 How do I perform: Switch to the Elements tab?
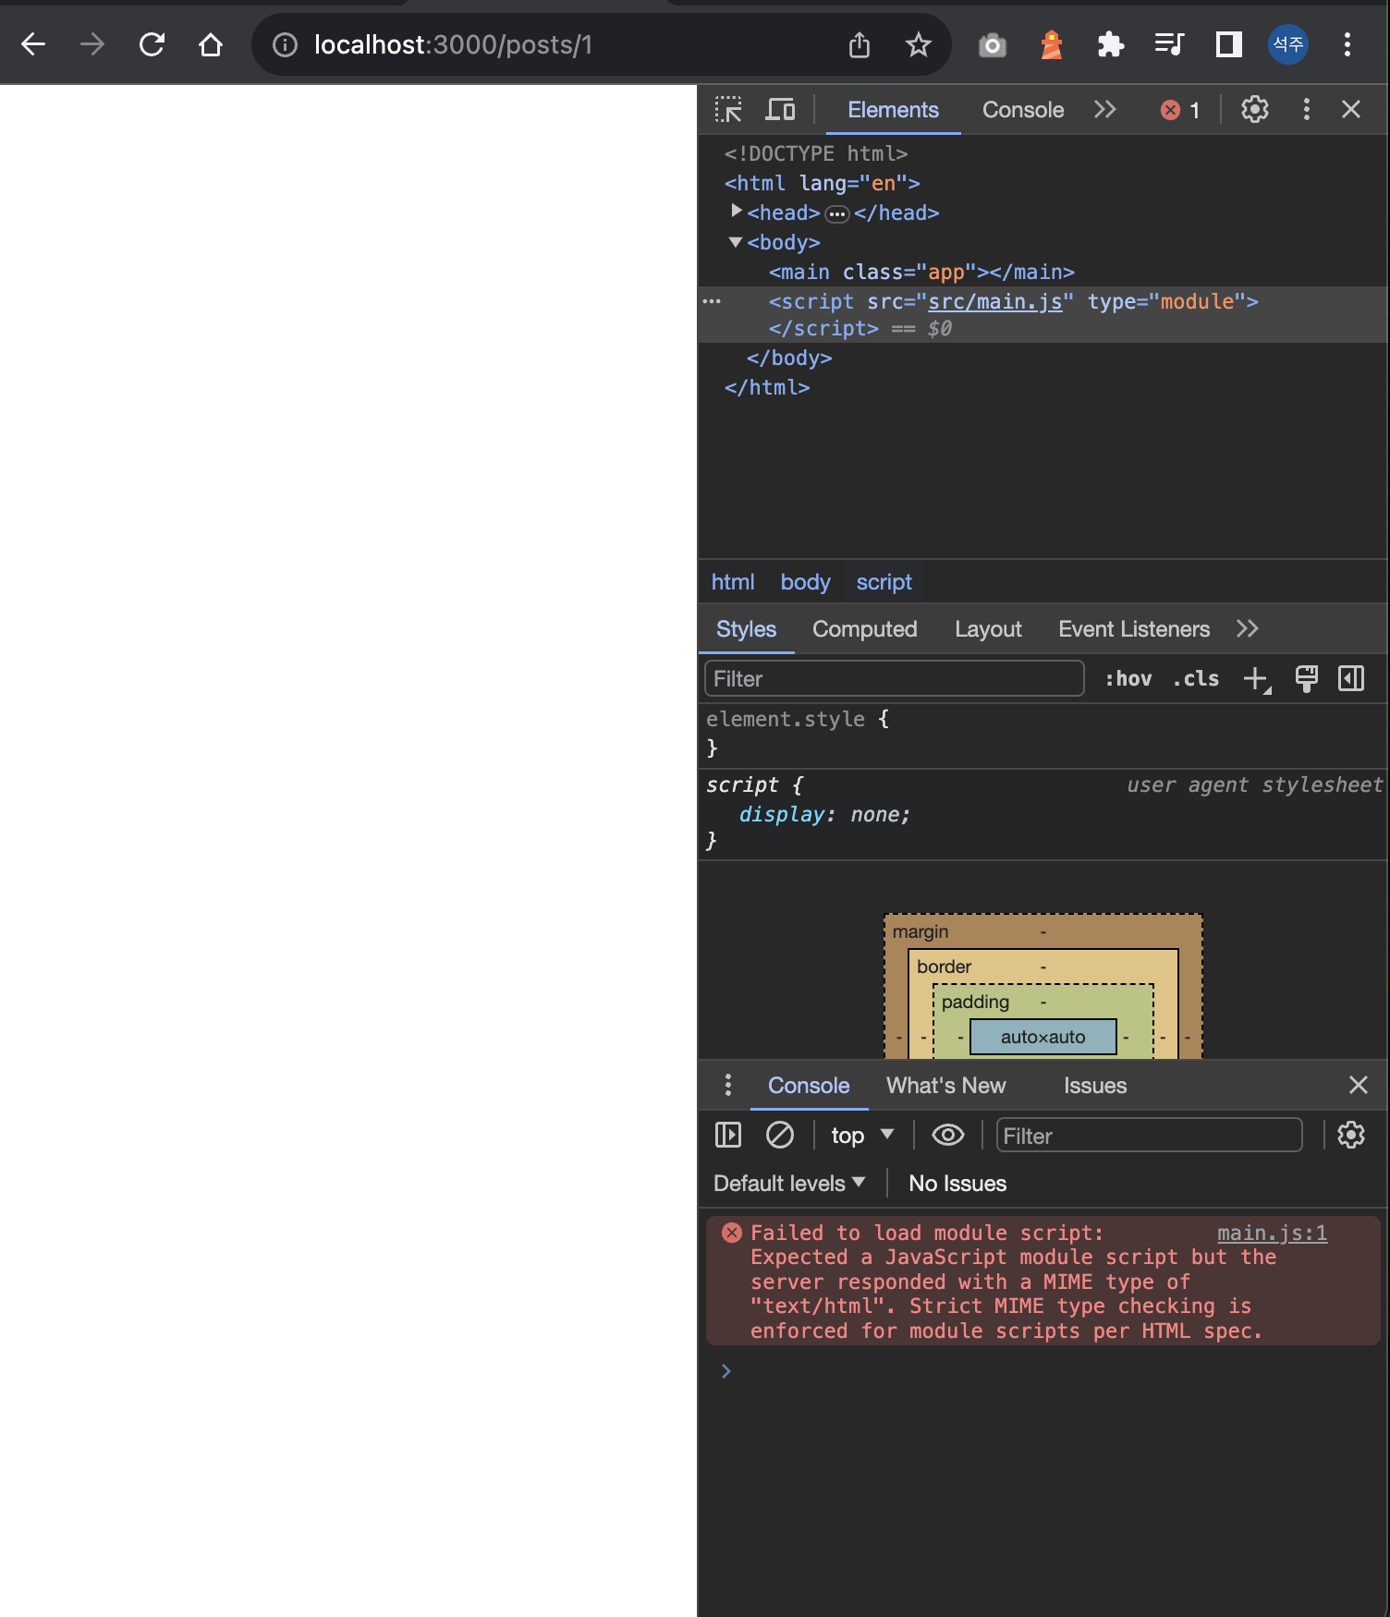[x=893, y=110]
